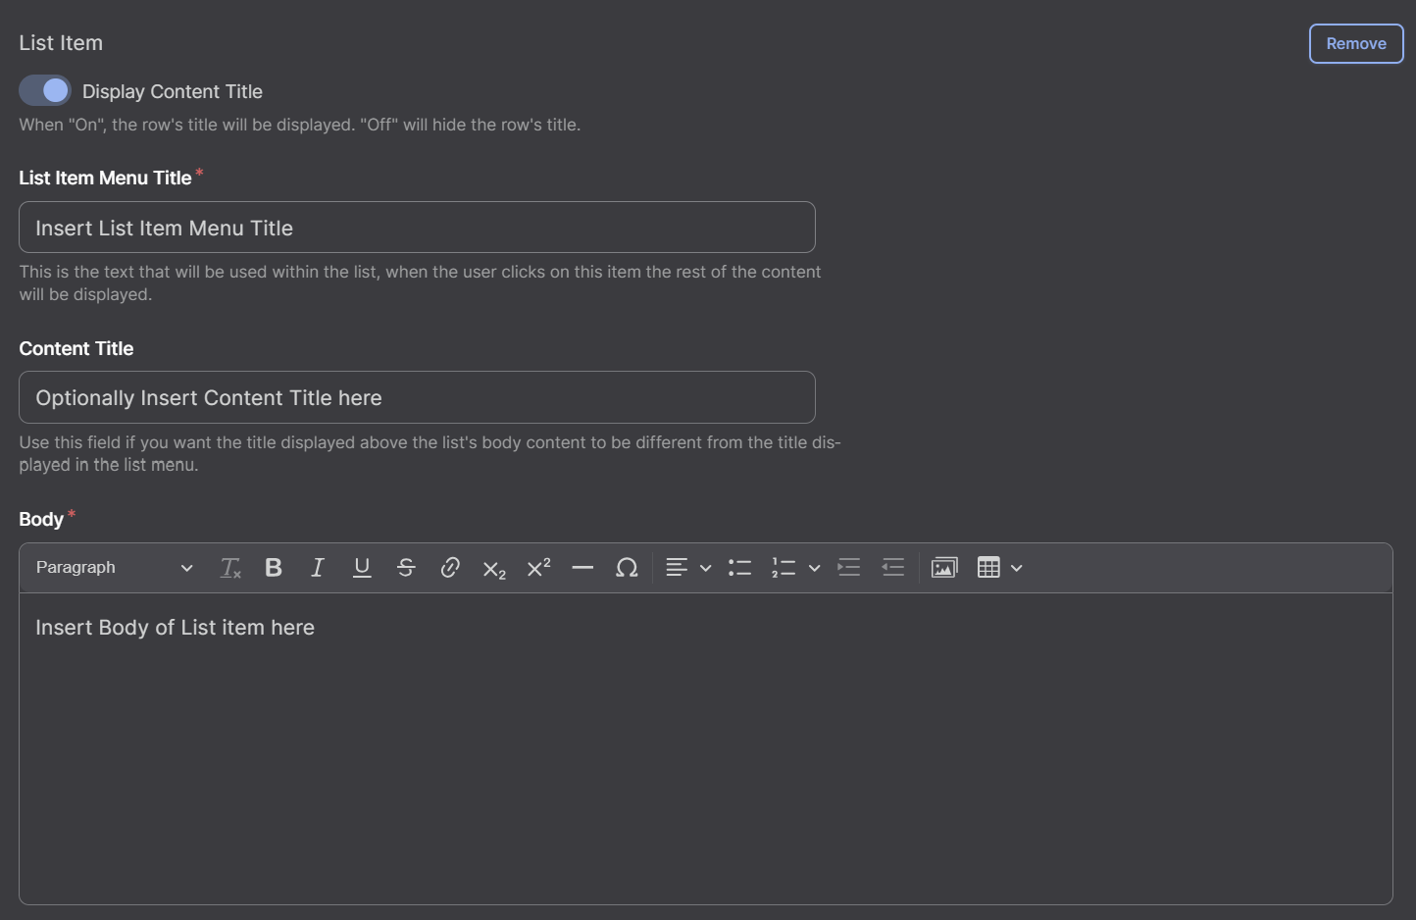The height and width of the screenshot is (920, 1416).
Task: Increase indent in the body editor
Action: coord(849,568)
